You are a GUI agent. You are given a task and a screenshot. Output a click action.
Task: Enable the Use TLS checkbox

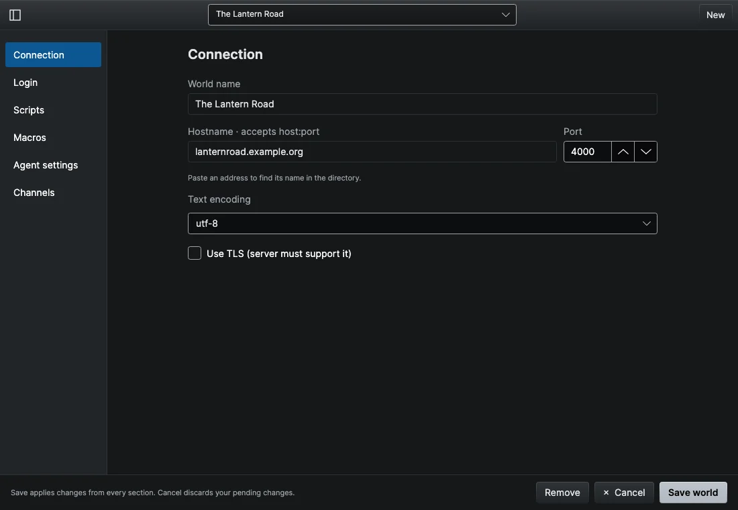click(195, 254)
